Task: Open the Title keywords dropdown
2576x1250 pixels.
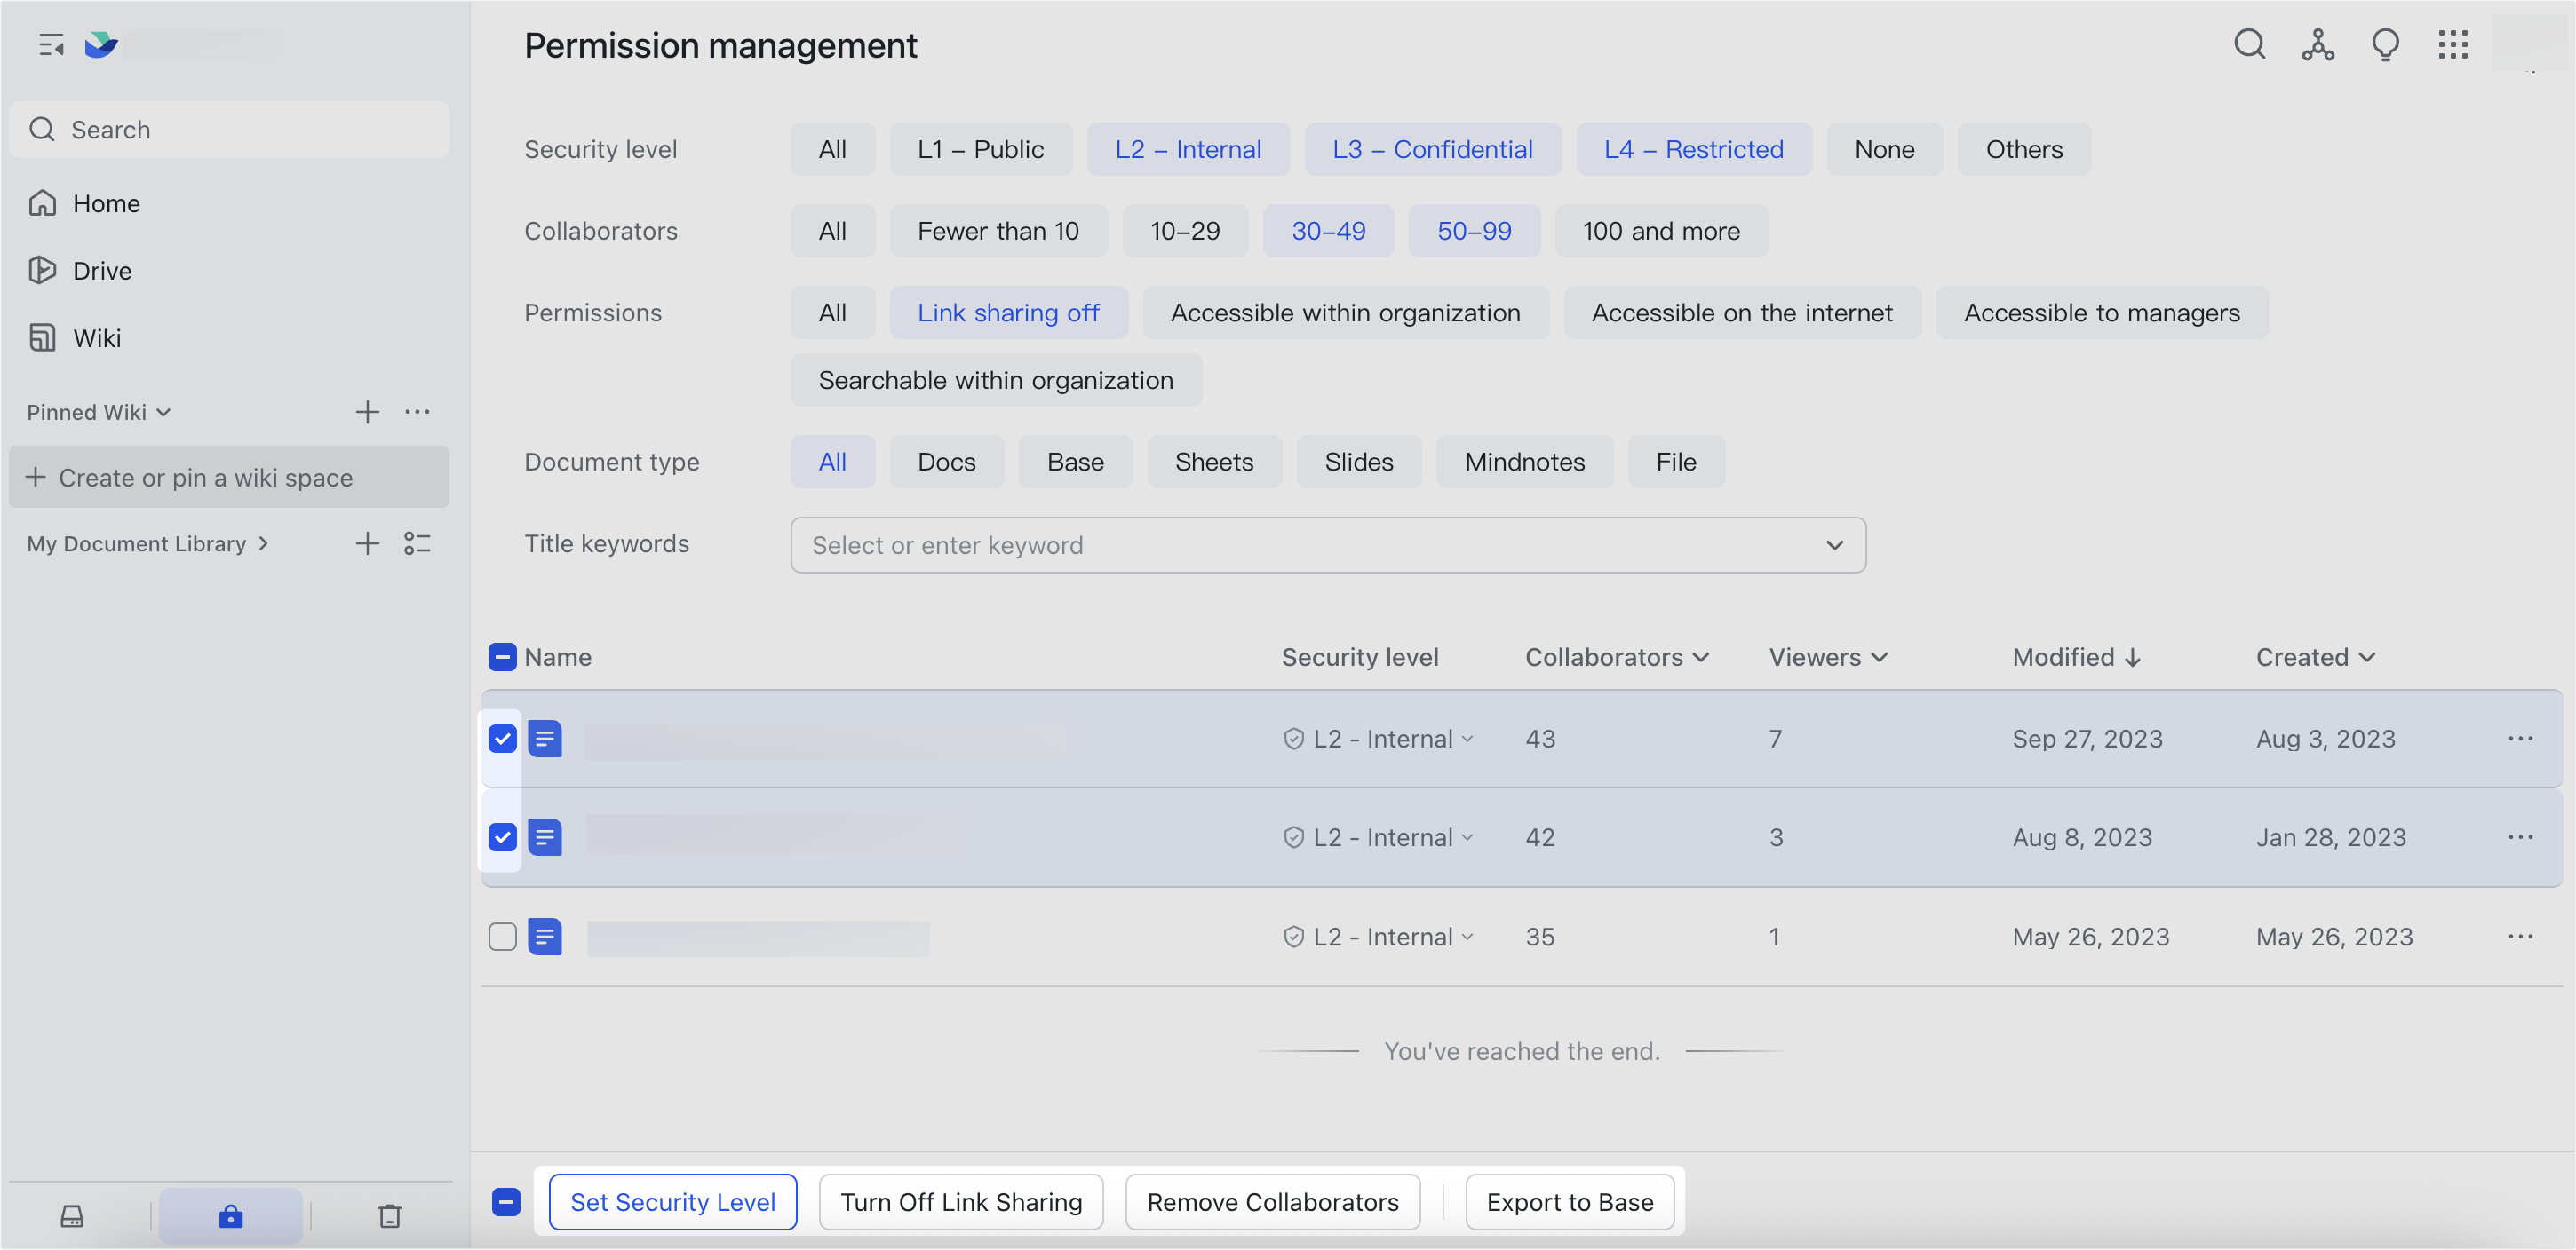Action: (1327, 544)
